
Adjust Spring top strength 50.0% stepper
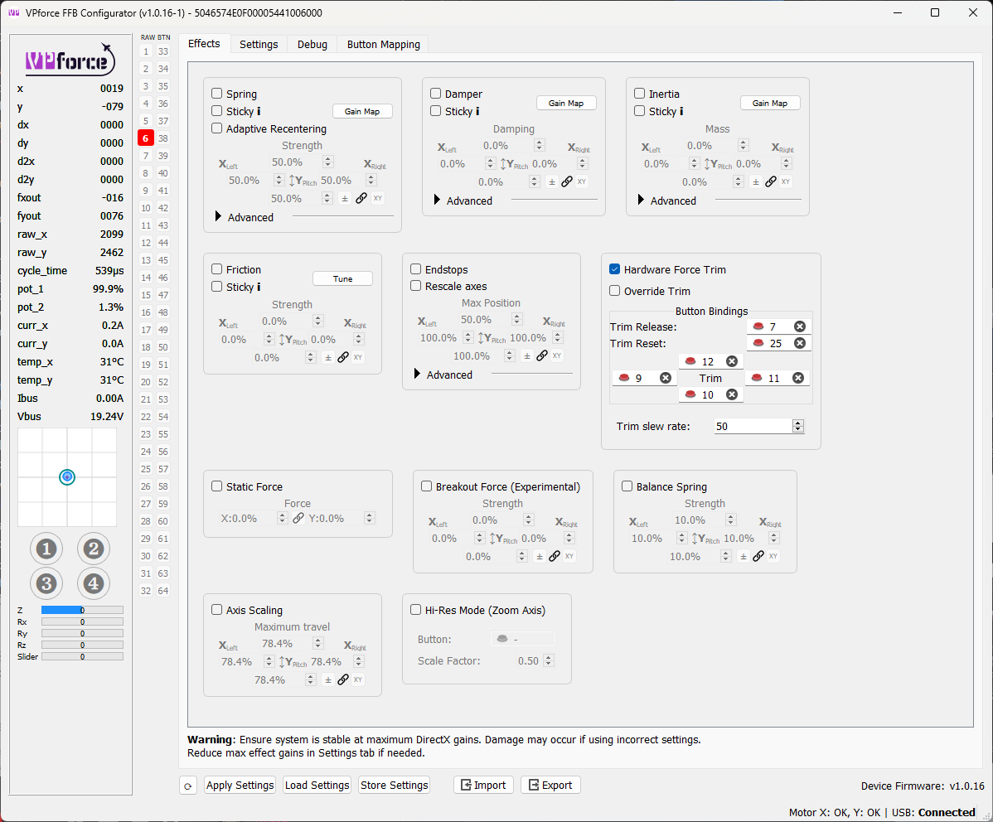pos(328,162)
